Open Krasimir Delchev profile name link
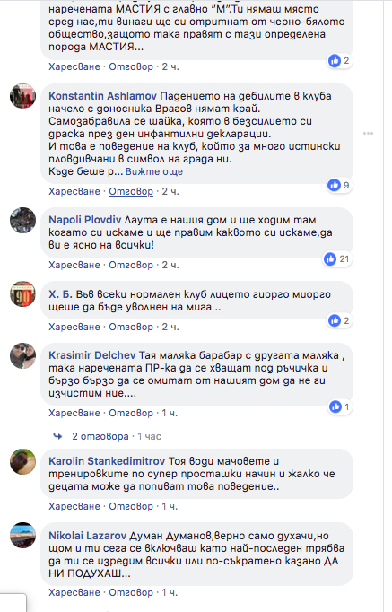The height and width of the screenshot is (612, 392). 92,355
